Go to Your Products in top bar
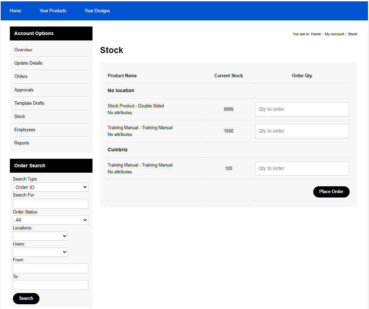The width and height of the screenshot is (369, 309). pos(53,11)
